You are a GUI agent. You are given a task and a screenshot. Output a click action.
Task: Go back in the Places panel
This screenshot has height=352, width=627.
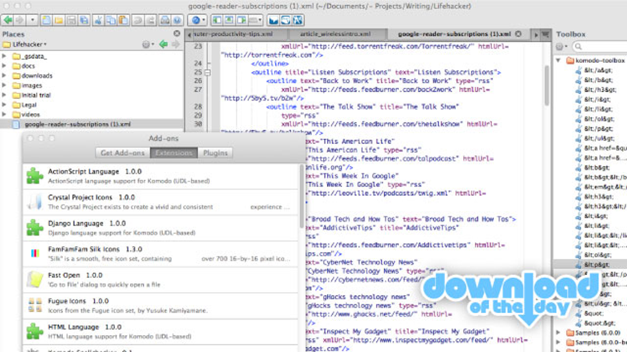[x=163, y=44]
